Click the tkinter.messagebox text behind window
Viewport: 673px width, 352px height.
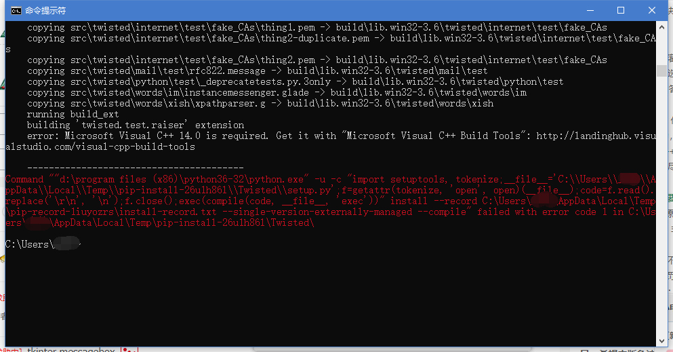coord(71,349)
